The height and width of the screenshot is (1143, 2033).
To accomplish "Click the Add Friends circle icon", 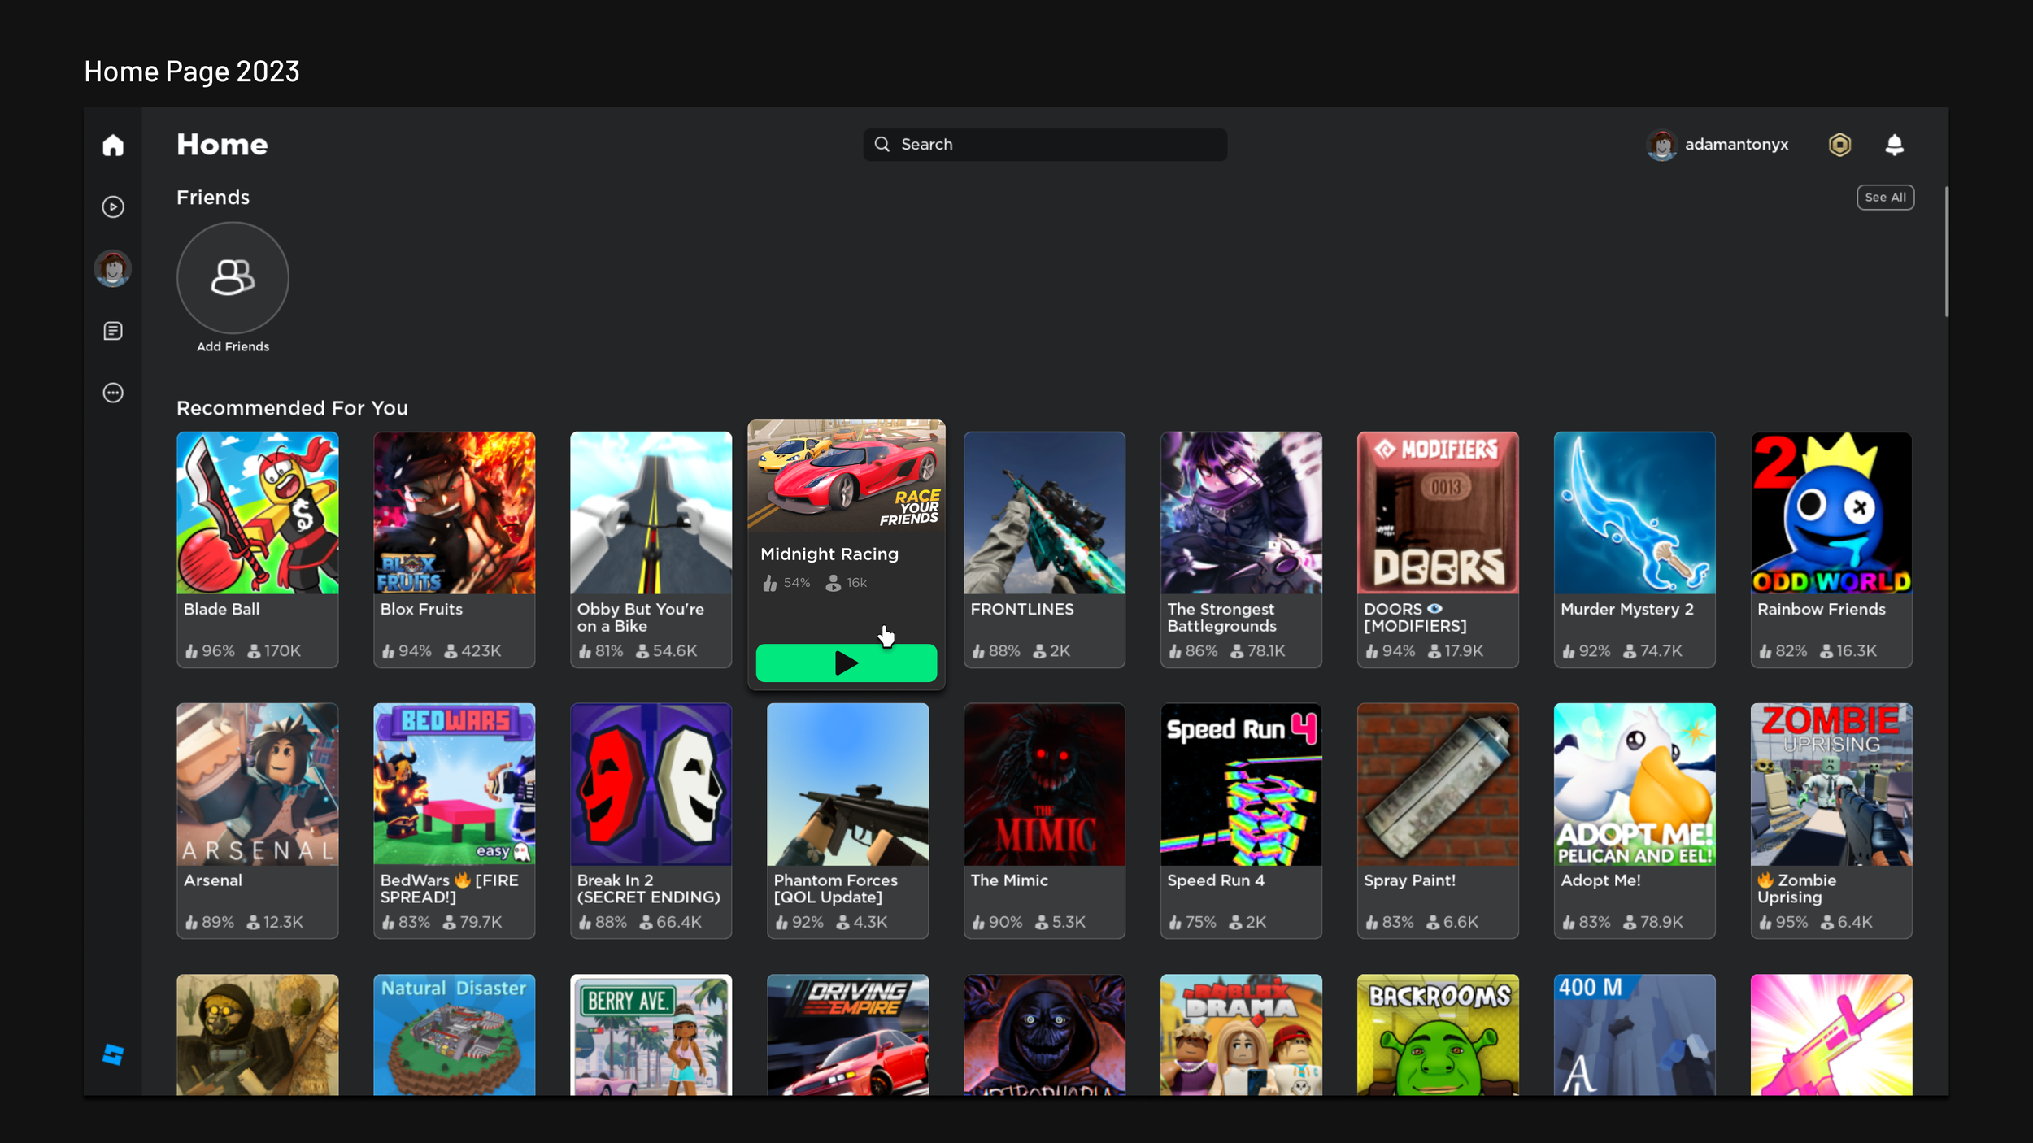I will (x=233, y=277).
